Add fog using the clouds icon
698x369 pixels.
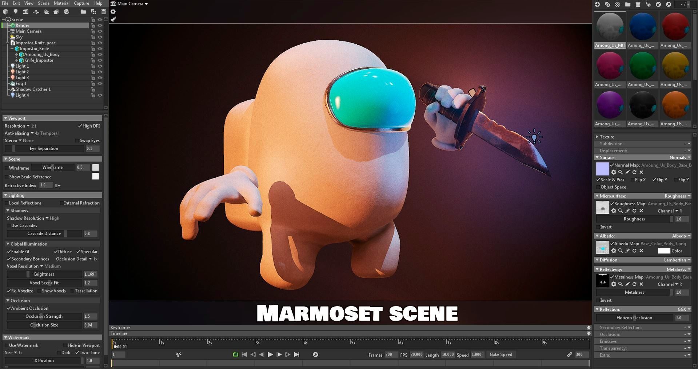click(46, 12)
